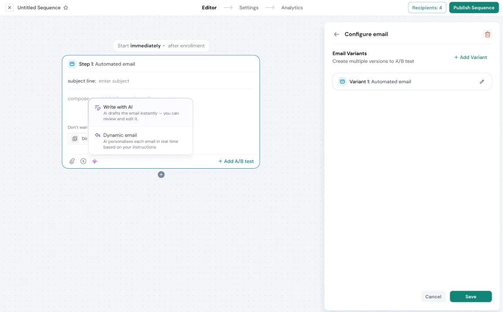Add an A/B test to step 1

point(236,161)
